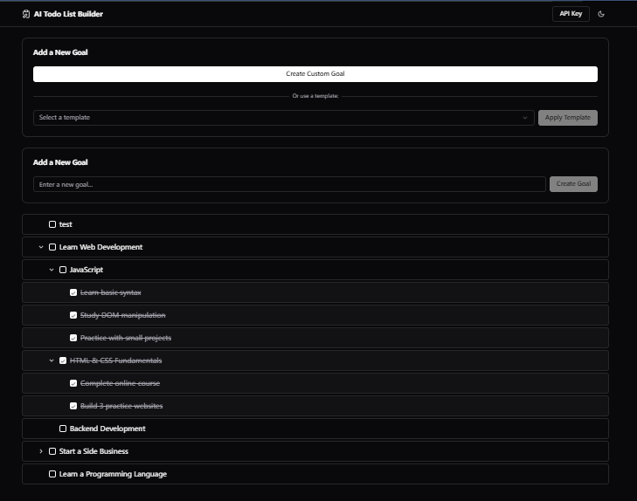637x501 pixels.
Task: Toggle dark mode with the moon icon
Action: coord(601,14)
